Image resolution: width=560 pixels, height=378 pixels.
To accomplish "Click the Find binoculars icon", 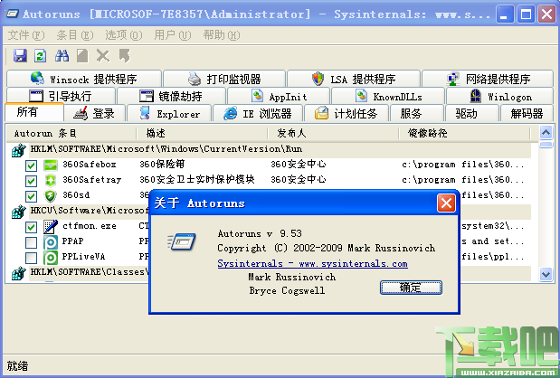I will [62, 56].
